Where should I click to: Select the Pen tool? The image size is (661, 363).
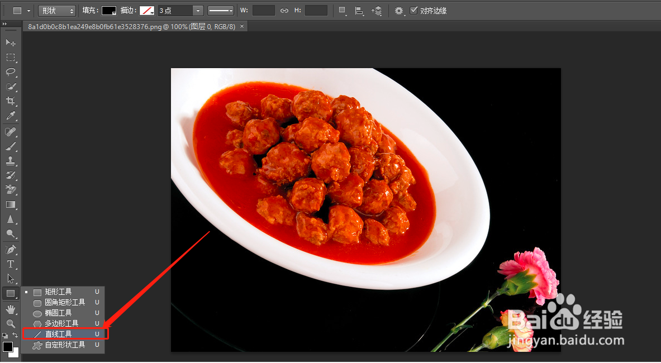[x=11, y=249]
